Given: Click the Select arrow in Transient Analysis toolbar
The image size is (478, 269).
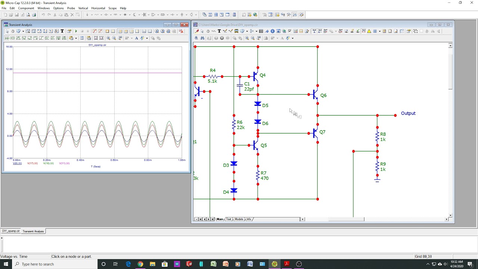Looking at the screenshot, I should [7, 31].
